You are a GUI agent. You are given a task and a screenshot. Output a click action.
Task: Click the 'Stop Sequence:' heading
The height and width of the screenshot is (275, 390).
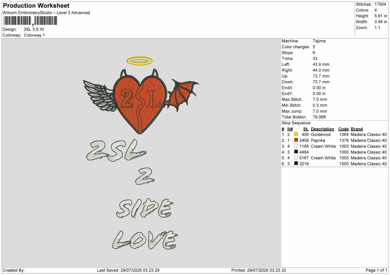296,123
